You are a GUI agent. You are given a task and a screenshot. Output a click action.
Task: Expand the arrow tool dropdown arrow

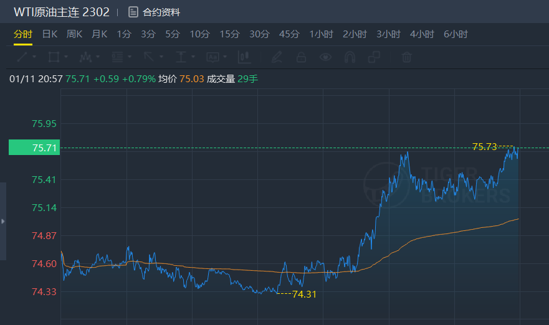[x=161, y=57]
